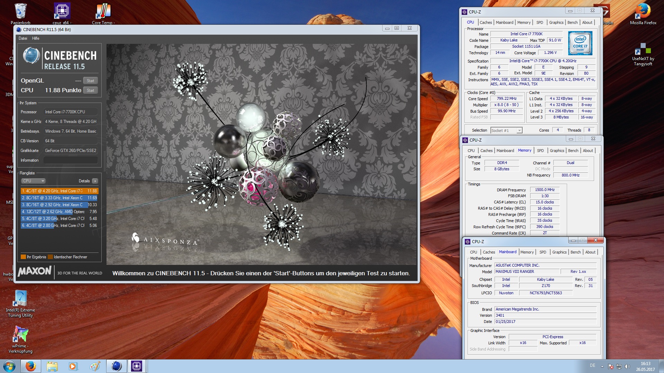Select ranking entry 8C/16T @ 2.92 GHz

click(x=59, y=205)
